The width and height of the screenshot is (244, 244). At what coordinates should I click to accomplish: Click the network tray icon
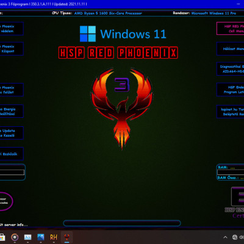pyautogui.click(x=235, y=237)
